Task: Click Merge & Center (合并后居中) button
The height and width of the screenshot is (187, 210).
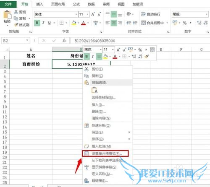Action: pyautogui.click(x=152, y=23)
